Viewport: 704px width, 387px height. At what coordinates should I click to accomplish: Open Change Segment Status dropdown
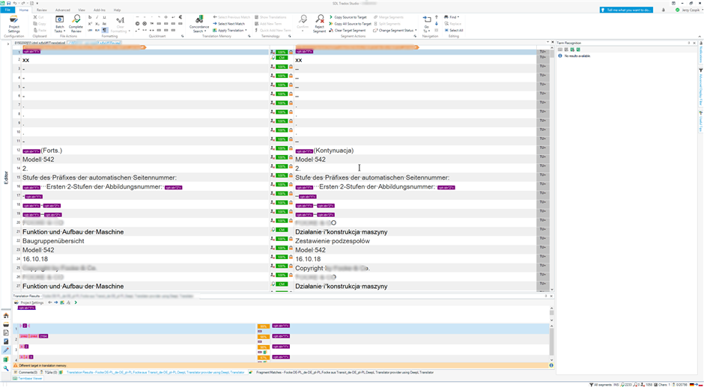point(395,31)
